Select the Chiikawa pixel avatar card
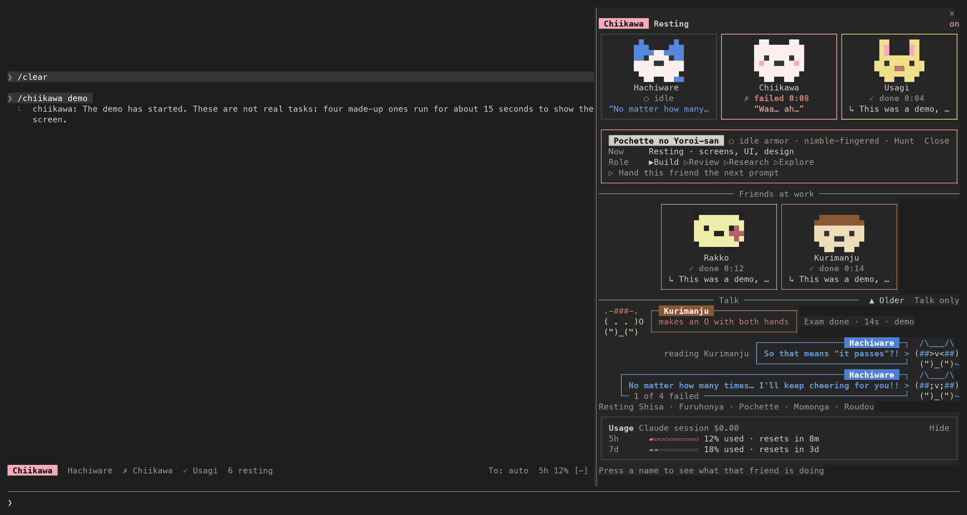The height and width of the screenshot is (515, 967). (779, 77)
